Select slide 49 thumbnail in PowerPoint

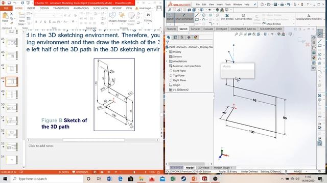[12, 95]
